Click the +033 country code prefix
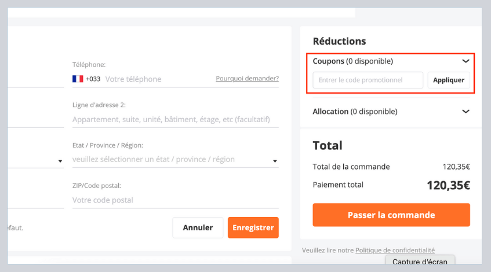Viewport: 491px width, 272px height. point(93,79)
